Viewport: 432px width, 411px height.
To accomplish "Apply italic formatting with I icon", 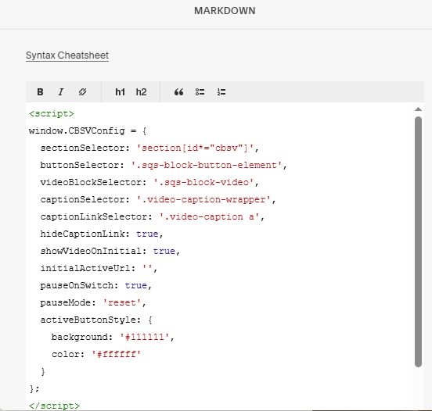I will click(61, 92).
